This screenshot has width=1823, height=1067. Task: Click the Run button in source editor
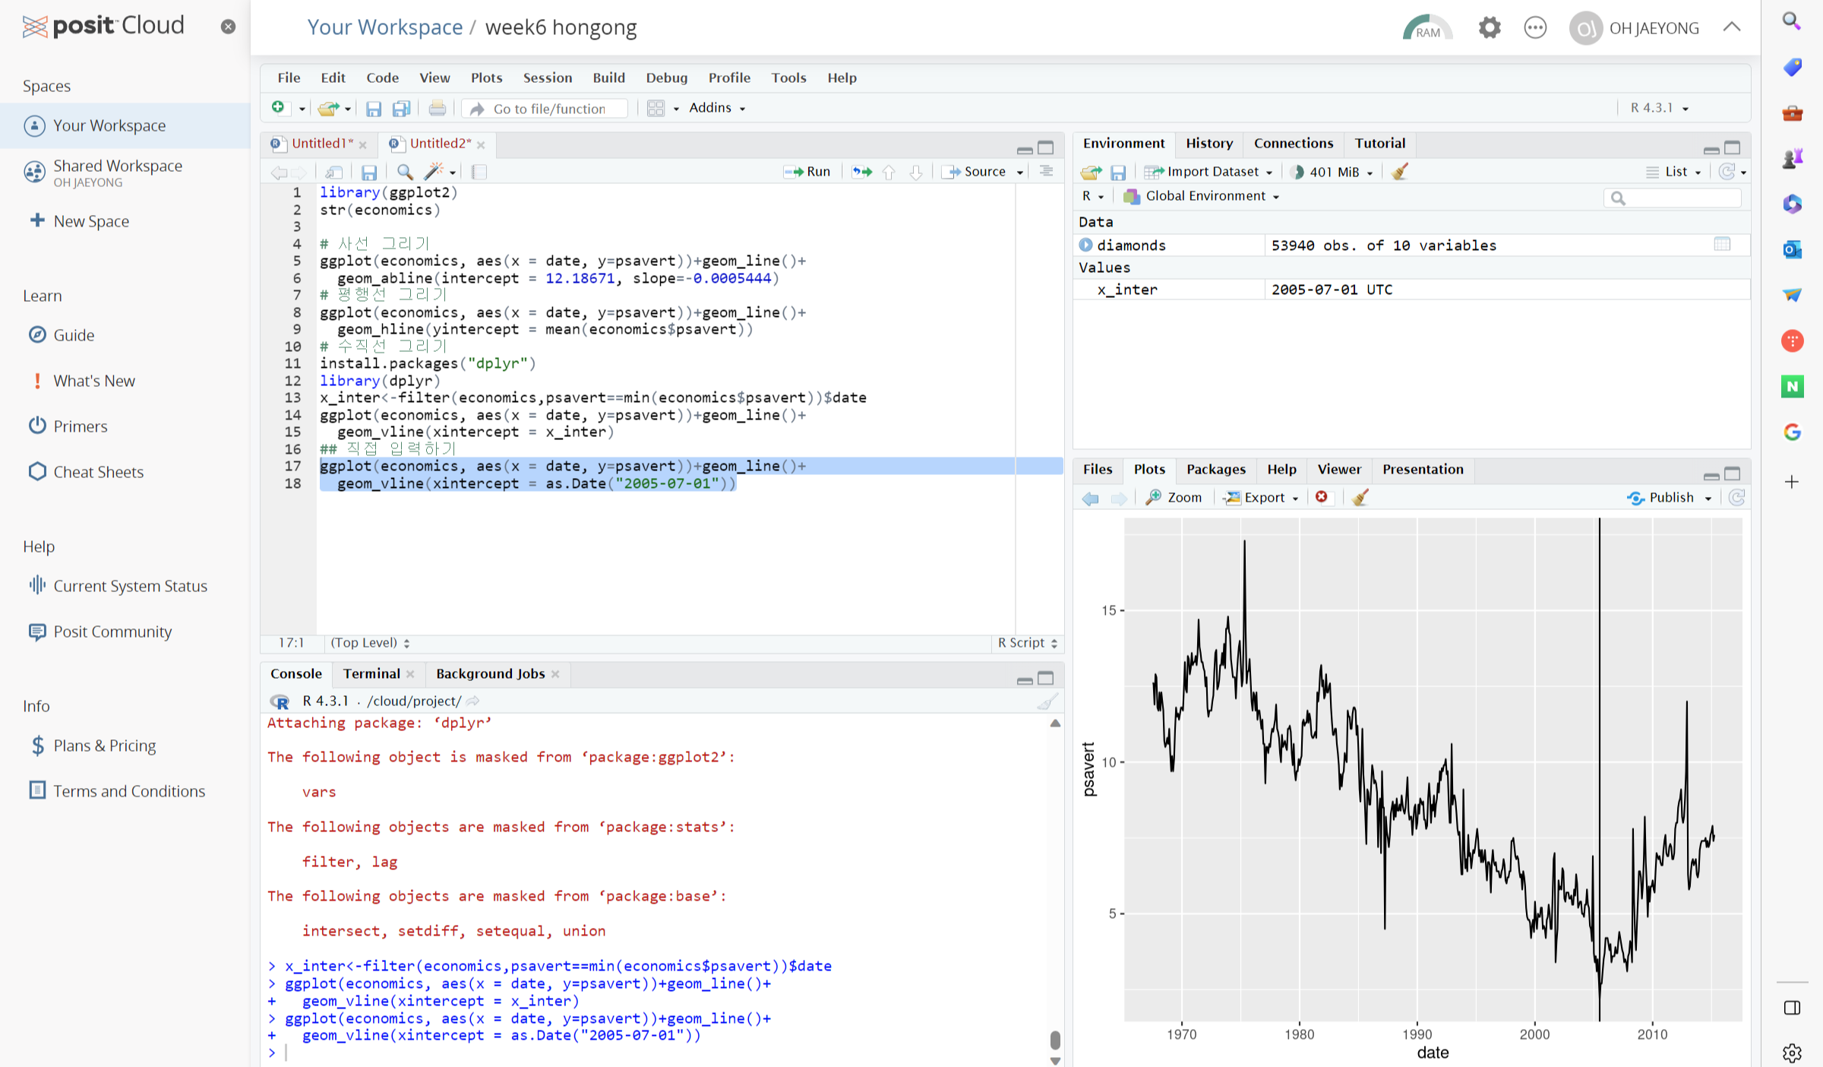[807, 172]
